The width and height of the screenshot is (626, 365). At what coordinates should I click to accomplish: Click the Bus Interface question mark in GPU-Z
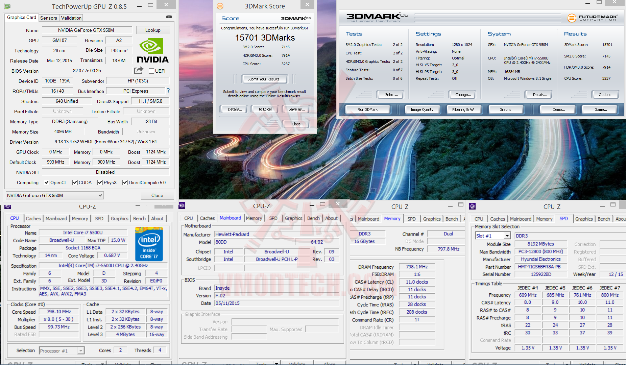pos(168,91)
